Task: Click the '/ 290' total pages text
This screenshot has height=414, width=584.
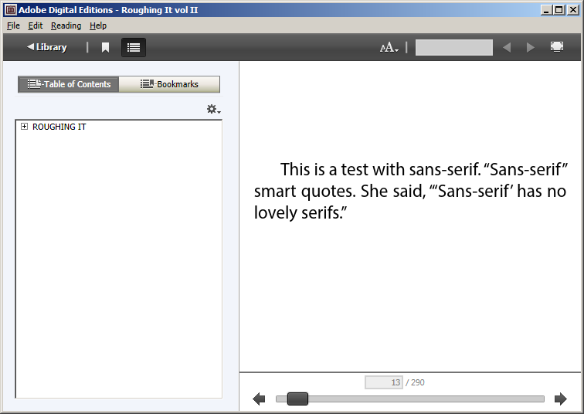Action: 415,382
